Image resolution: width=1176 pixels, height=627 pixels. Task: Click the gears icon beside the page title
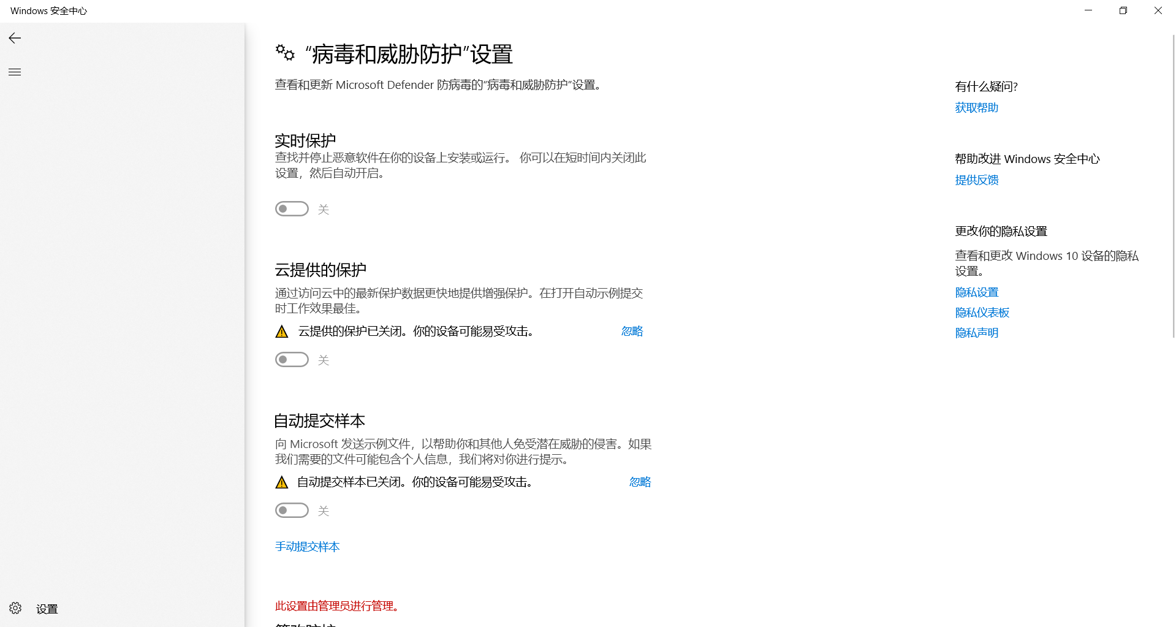tap(285, 53)
